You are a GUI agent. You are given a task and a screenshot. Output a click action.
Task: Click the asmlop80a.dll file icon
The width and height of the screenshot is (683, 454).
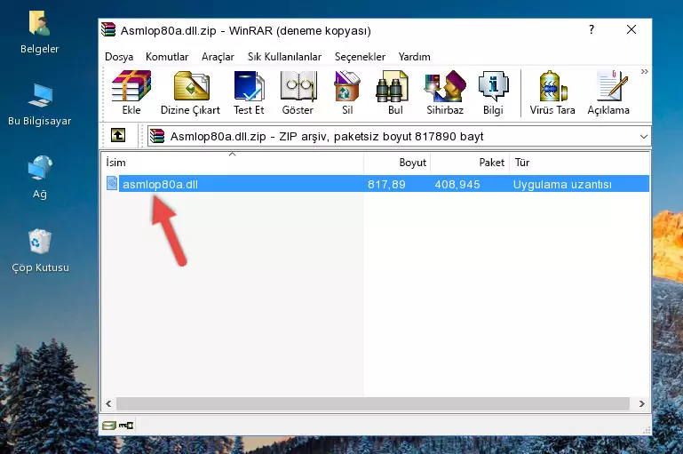112,183
